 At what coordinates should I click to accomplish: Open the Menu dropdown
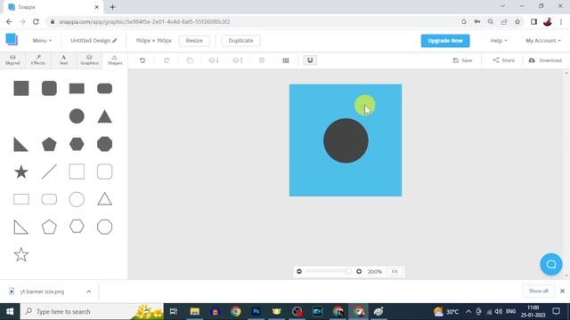pos(42,41)
